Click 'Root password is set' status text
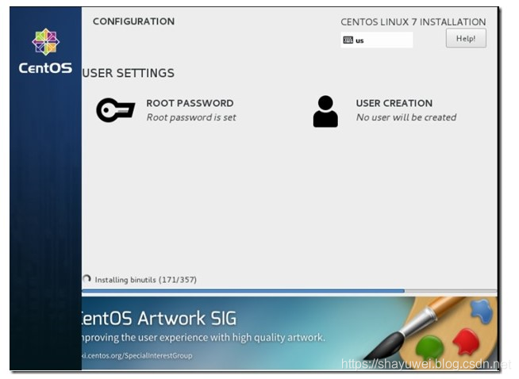 (191, 117)
